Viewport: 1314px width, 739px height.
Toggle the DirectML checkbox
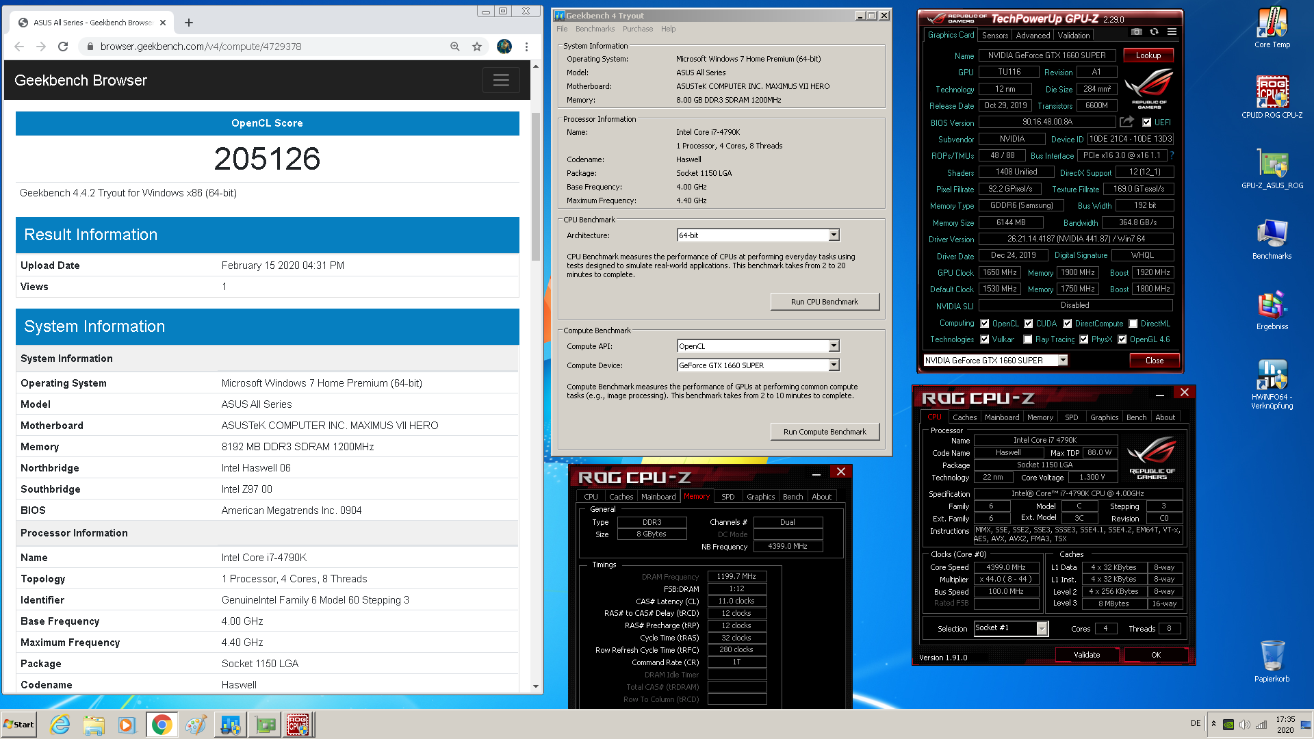click(x=1133, y=324)
